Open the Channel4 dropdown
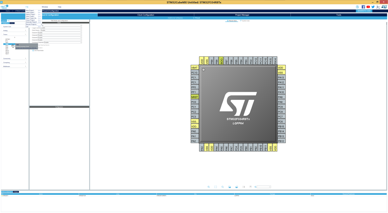 click(60, 40)
